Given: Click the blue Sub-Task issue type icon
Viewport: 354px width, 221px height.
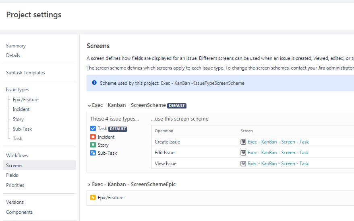Looking at the screenshot, I should click(93, 153).
